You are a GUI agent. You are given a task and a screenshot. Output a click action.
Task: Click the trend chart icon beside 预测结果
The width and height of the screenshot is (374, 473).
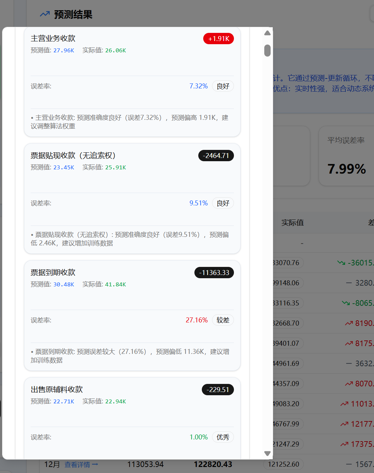pos(45,14)
